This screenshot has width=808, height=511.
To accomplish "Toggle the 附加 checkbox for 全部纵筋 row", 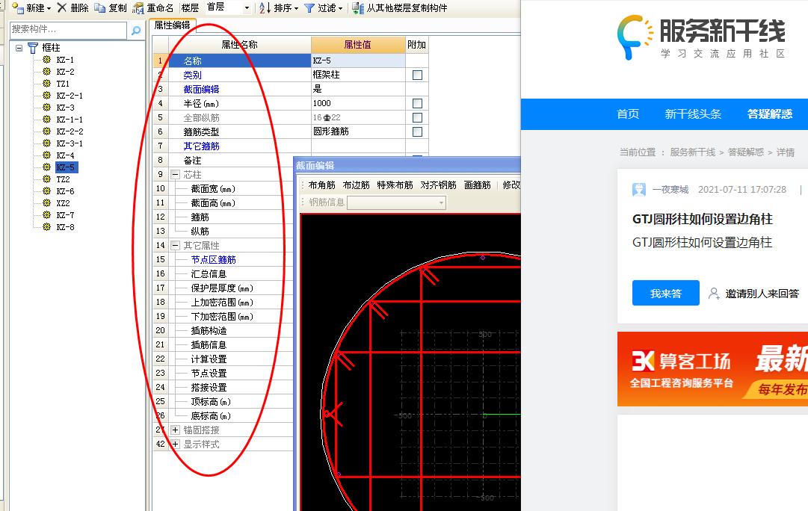I will pos(417,117).
